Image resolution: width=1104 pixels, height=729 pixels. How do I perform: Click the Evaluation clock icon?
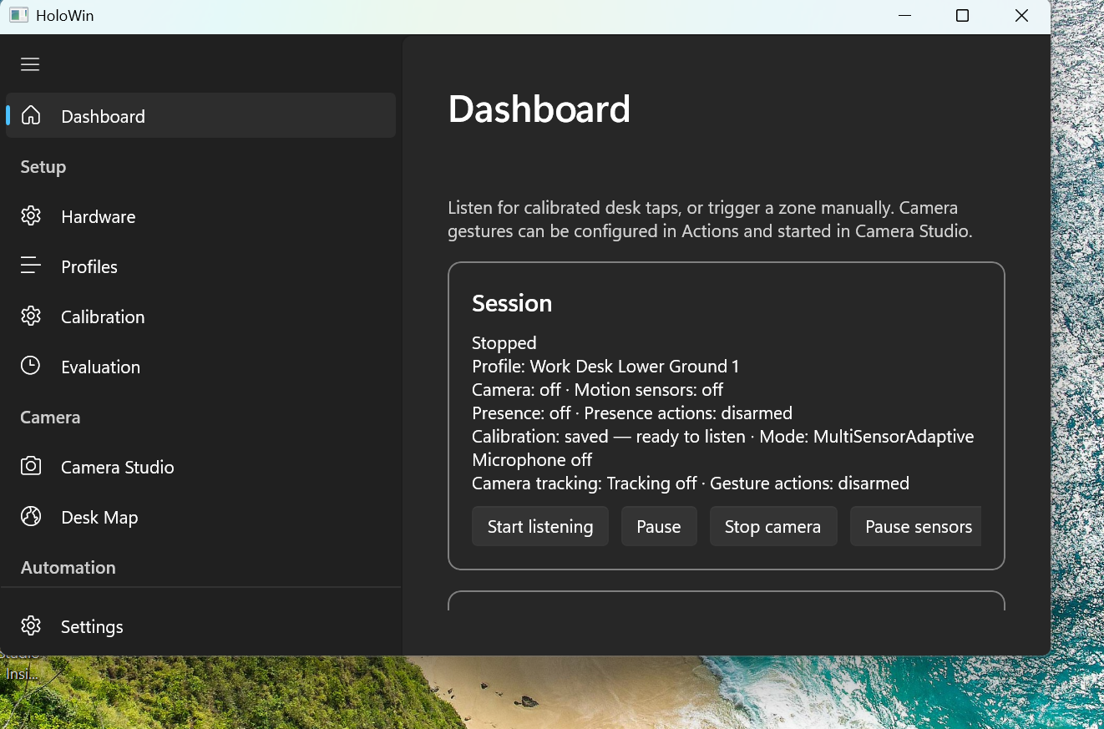[x=31, y=367]
